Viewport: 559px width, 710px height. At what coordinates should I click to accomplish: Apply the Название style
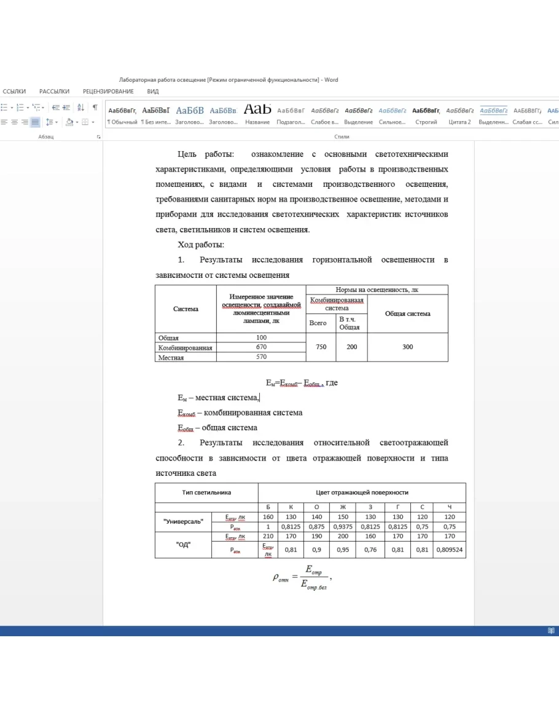(257, 114)
